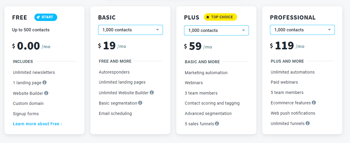Open Basic plan contacts dropdown
This screenshot has height=143, width=350.
click(x=131, y=30)
